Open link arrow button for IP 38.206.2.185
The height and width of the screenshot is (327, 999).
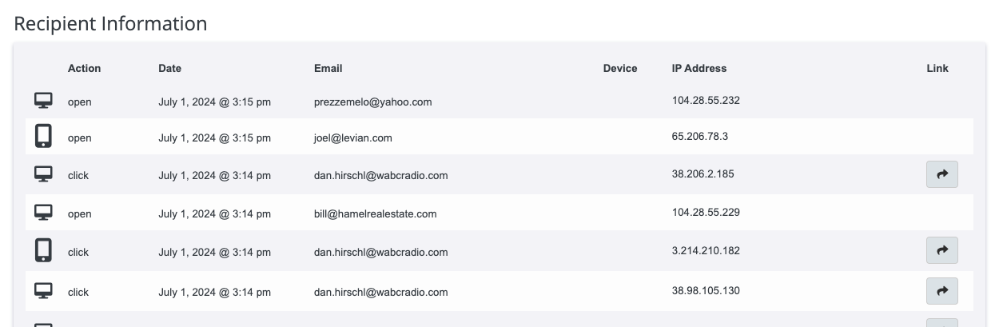(941, 174)
